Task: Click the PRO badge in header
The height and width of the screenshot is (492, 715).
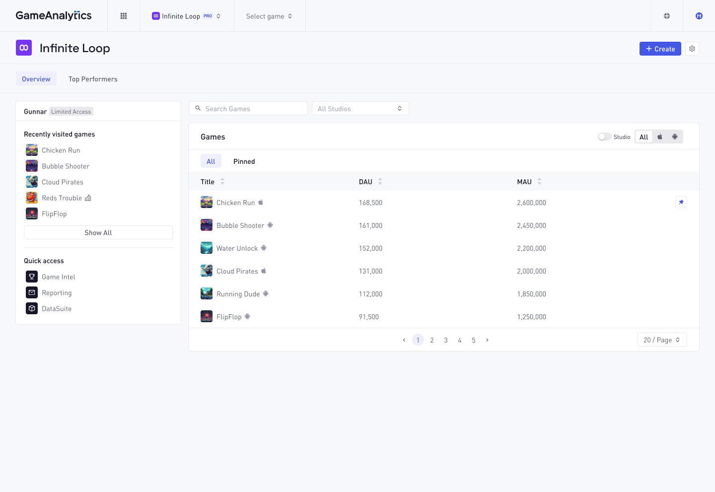Action: click(208, 16)
